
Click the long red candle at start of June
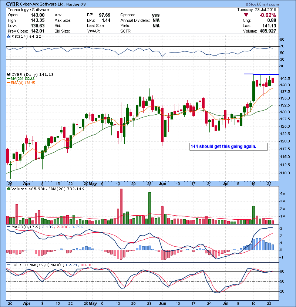(x=162, y=125)
